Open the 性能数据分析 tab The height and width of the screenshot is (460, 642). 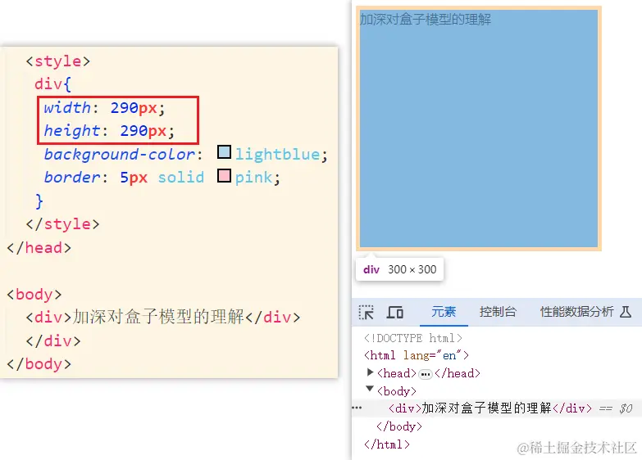[x=577, y=312]
